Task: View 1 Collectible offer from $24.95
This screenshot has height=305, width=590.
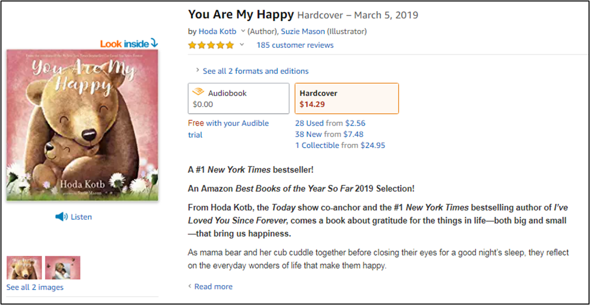Action: click(340, 145)
